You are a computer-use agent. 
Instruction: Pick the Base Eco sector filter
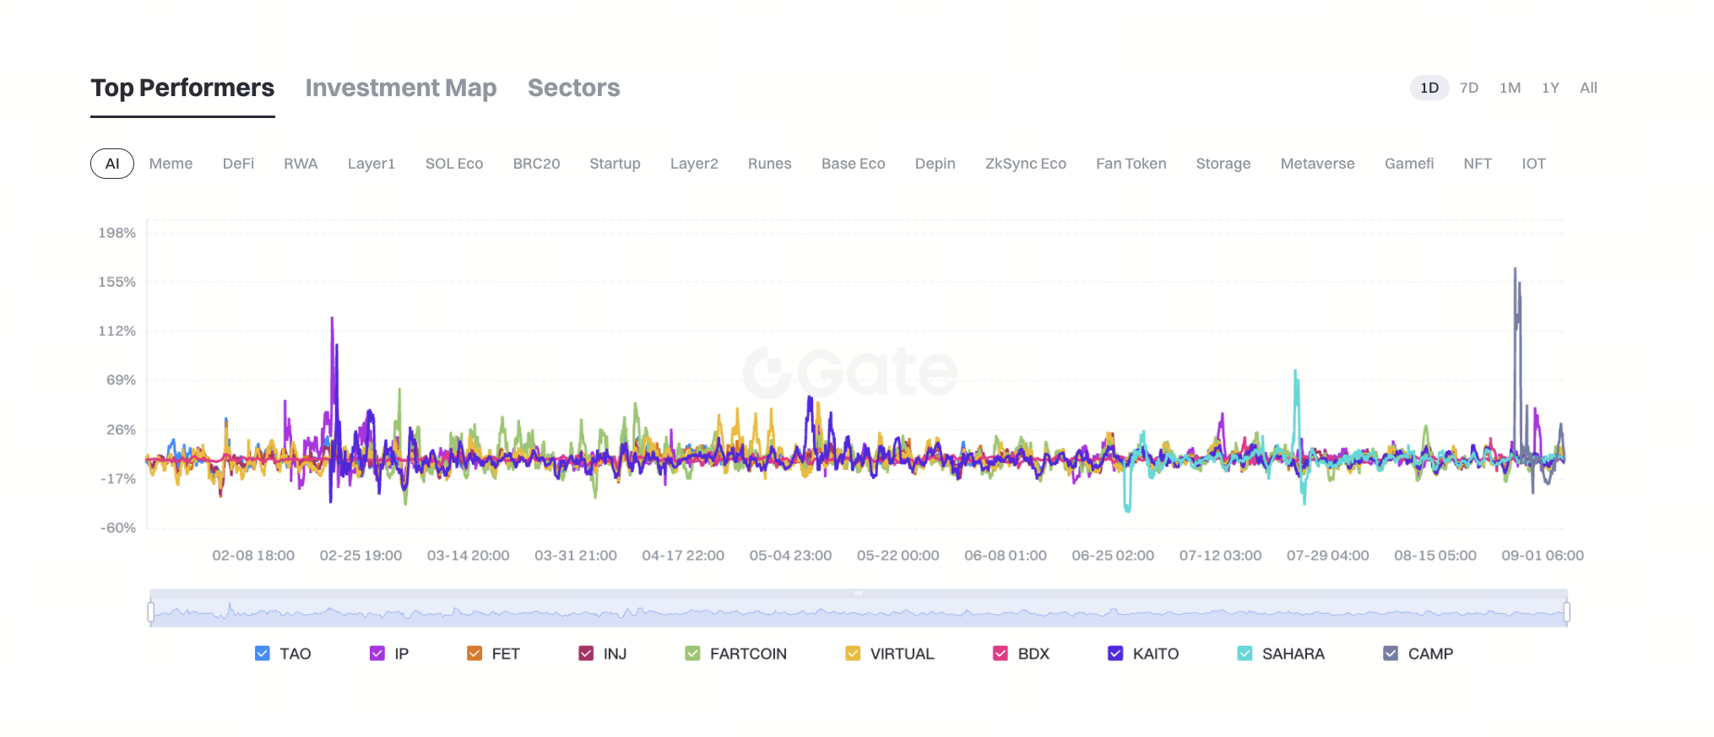(854, 164)
